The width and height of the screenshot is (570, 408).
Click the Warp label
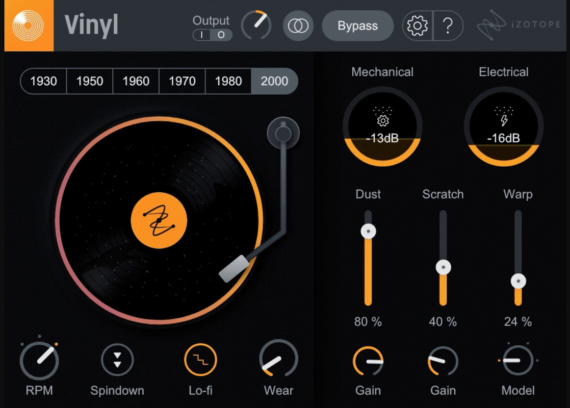click(x=518, y=194)
